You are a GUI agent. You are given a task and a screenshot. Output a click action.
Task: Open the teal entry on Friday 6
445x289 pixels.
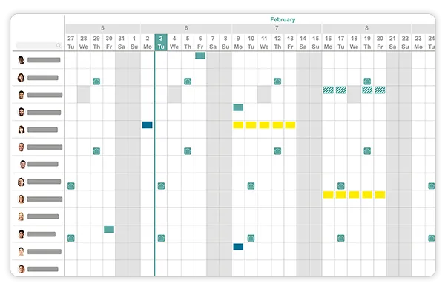click(200, 56)
